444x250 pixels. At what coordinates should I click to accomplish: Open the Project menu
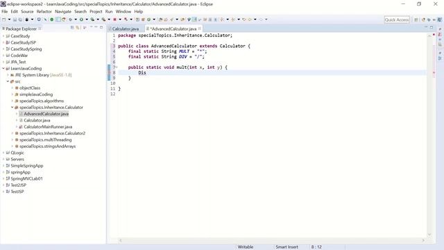pos(96,12)
